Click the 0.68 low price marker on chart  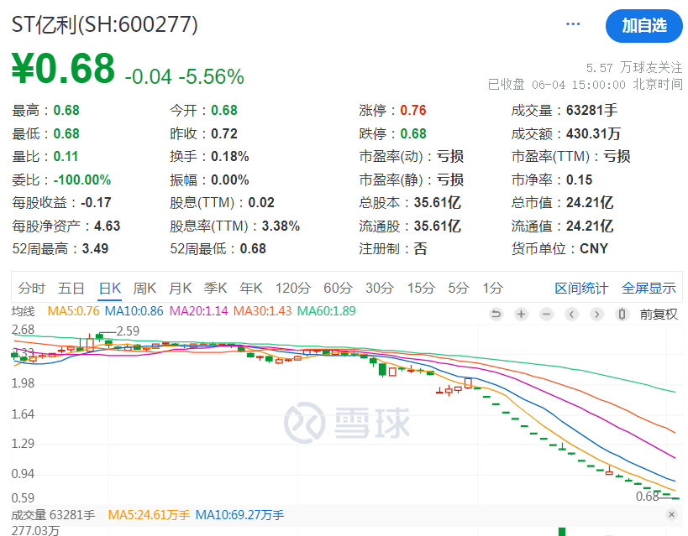point(647,496)
